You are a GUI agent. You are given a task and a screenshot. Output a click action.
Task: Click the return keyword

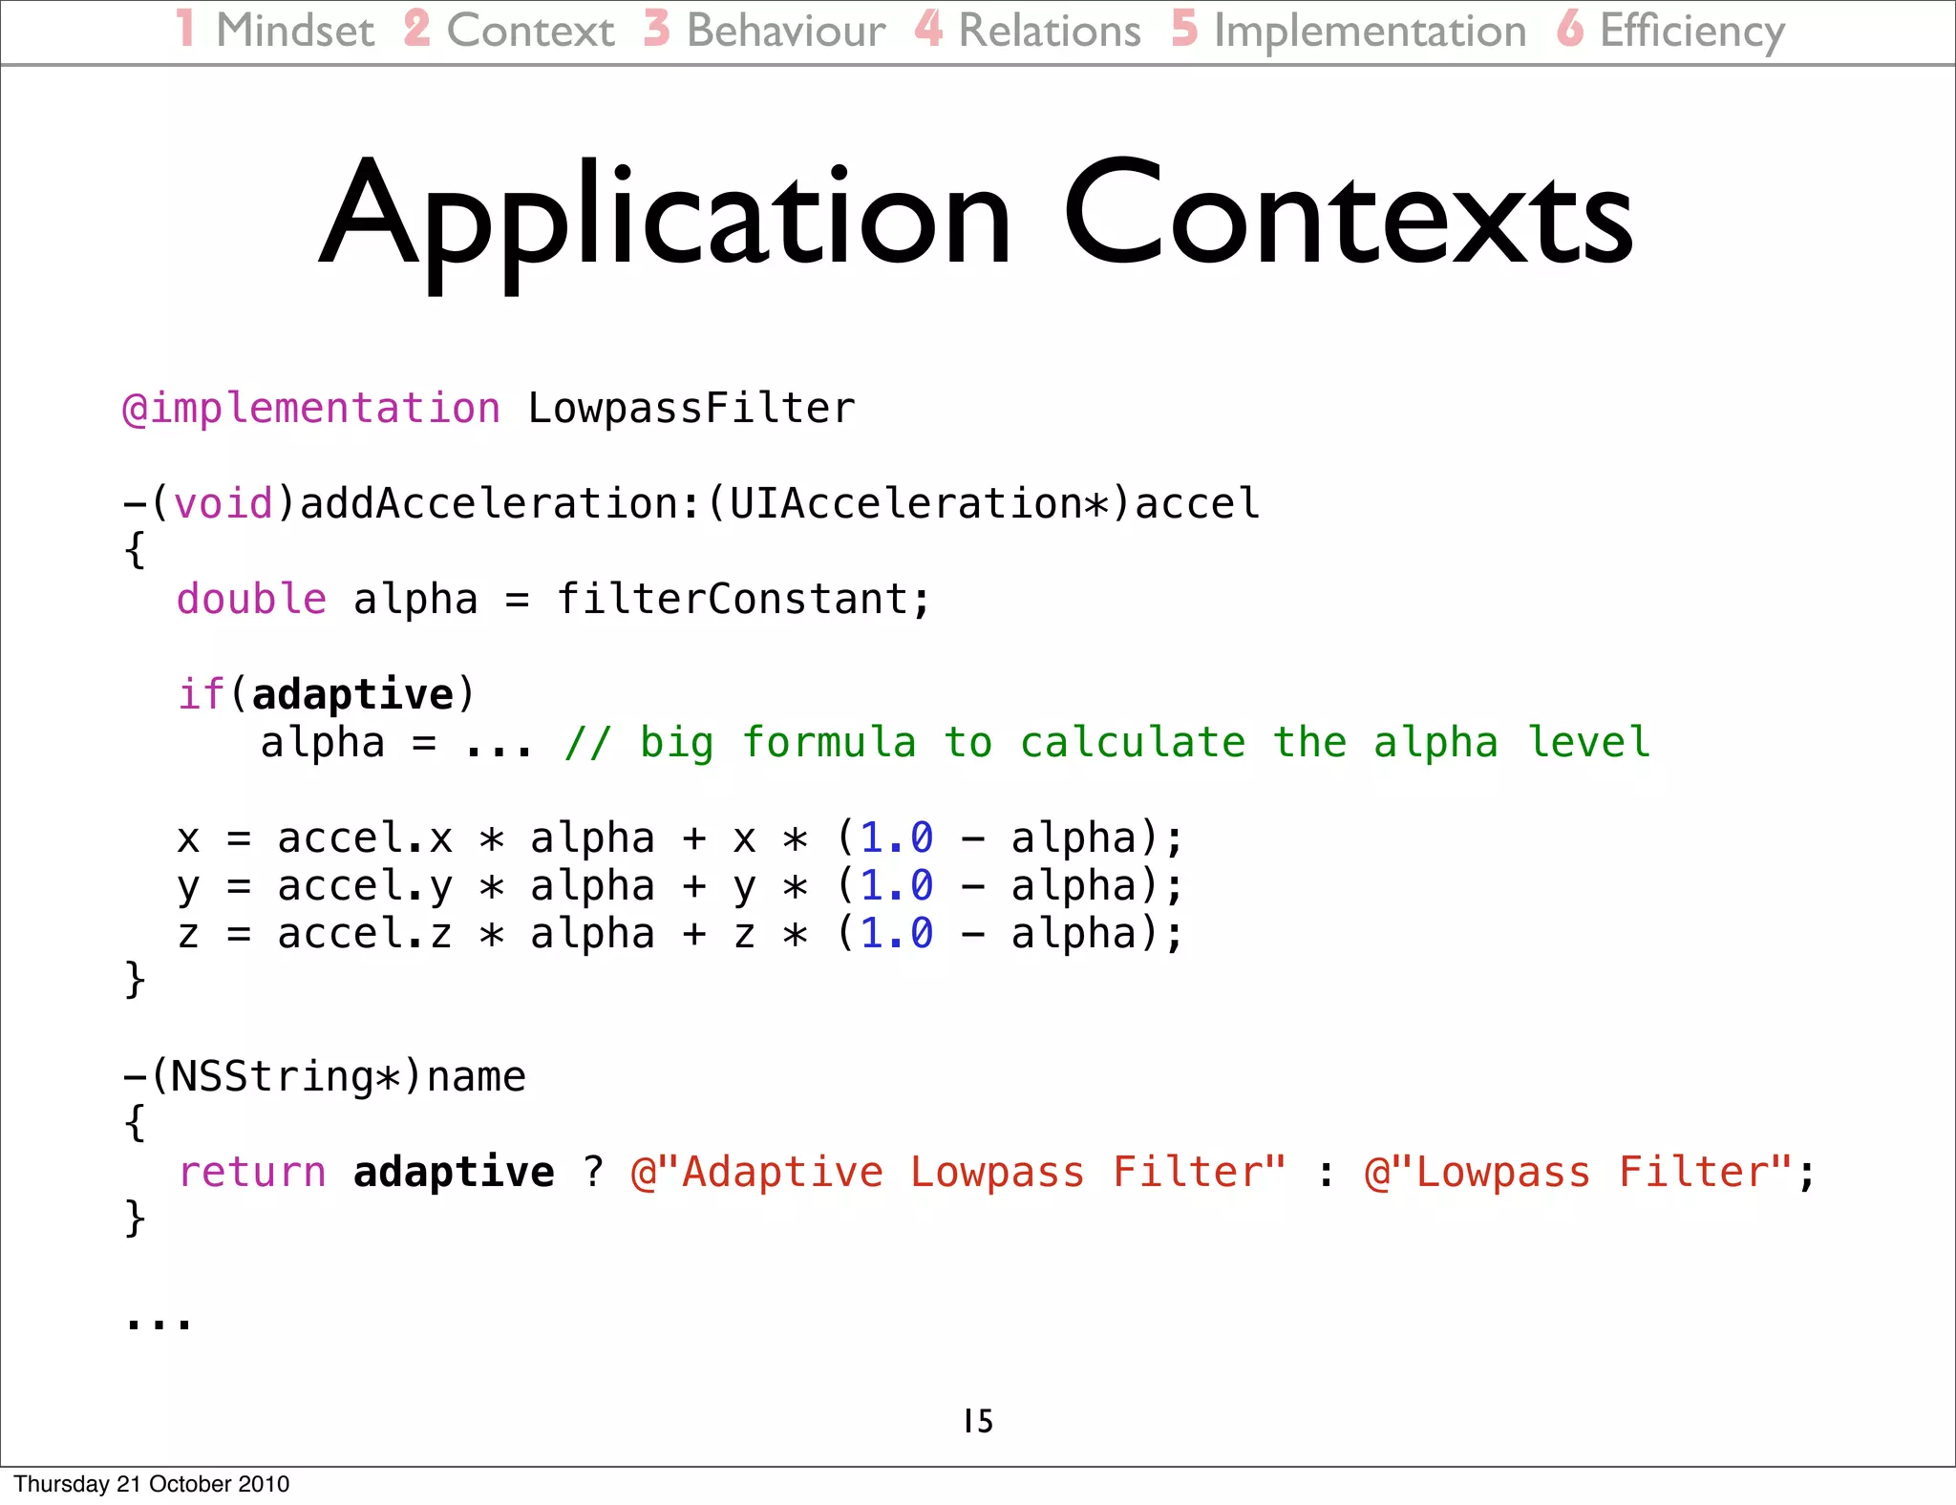click(x=252, y=1173)
